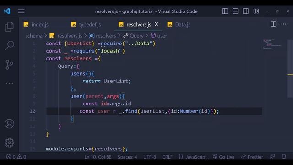Click the word UserList on line 1
This screenshot has width=293, height=165.
[x=79, y=44]
